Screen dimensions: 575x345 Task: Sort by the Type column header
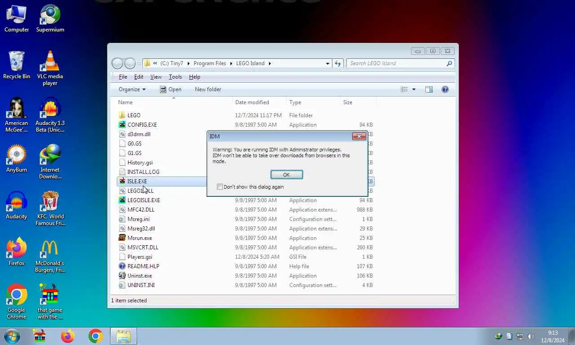pyautogui.click(x=314, y=102)
